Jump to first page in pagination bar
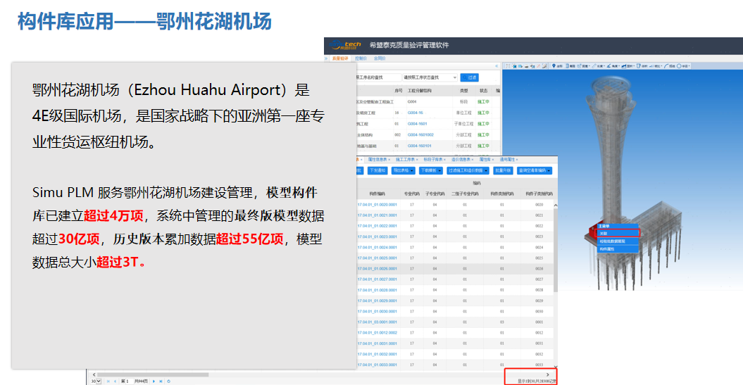This screenshot has width=743, height=385. click(x=108, y=381)
